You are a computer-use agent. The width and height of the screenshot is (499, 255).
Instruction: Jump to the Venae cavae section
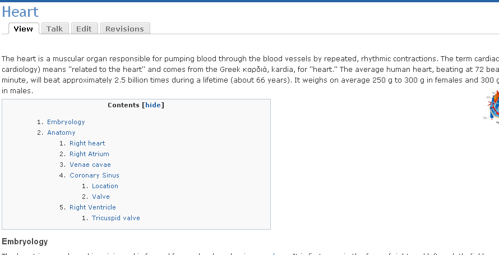click(90, 165)
